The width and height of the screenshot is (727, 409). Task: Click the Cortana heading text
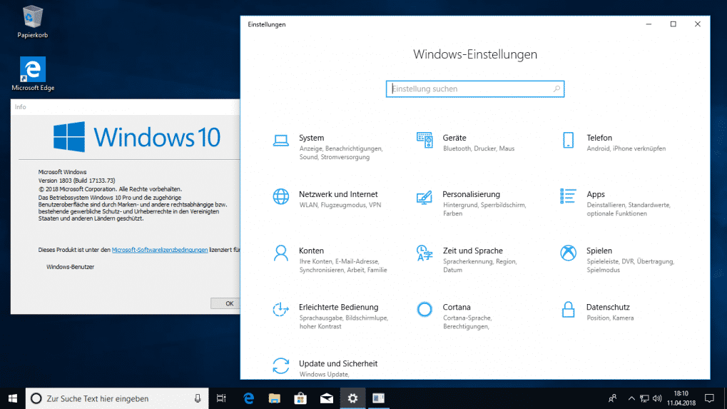click(456, 307)
